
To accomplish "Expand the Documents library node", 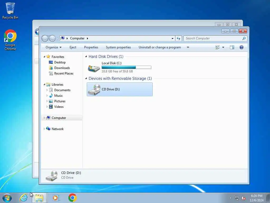I will [x=47, y=90].
